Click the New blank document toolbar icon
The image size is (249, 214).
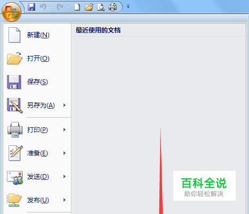77,7
